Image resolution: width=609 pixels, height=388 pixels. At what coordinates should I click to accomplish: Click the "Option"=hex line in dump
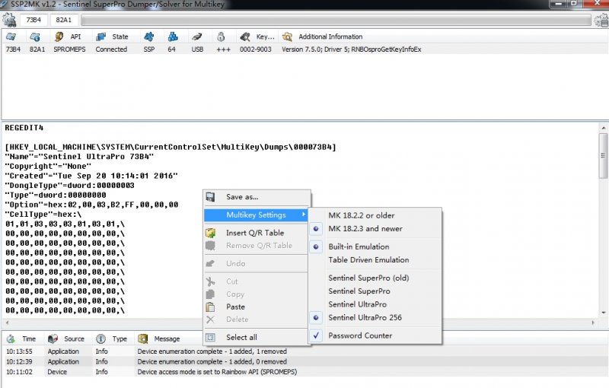tap(91, 205)
